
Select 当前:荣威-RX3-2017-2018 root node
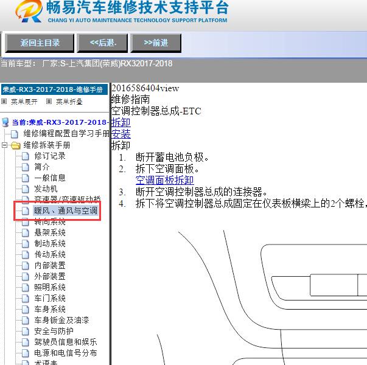pyautogui.click(x=61, y=122)
